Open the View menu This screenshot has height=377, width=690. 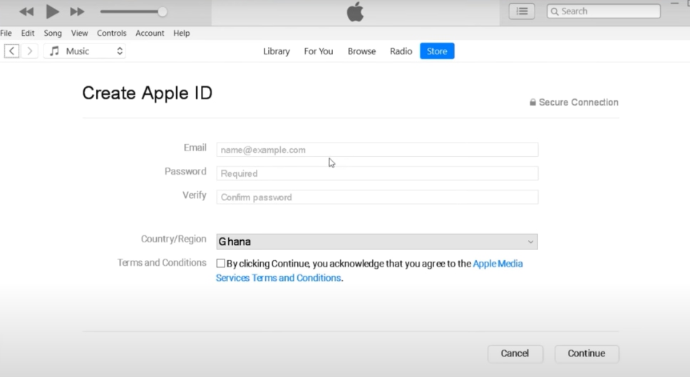[x=80, y=33]
